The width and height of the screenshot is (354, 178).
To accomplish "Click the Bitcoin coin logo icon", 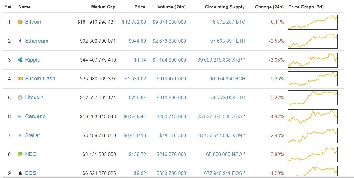I will (20, 22).
